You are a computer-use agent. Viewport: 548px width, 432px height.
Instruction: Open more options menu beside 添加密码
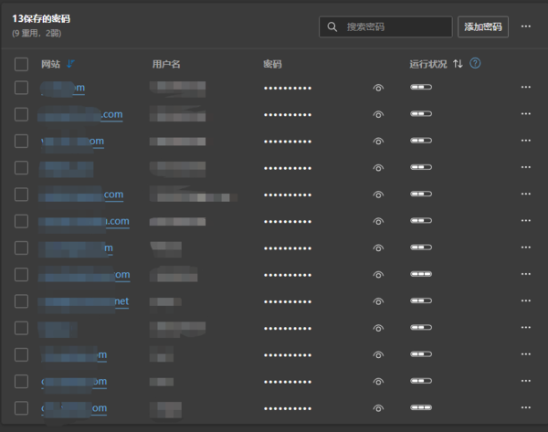click(x=525, y=26)
